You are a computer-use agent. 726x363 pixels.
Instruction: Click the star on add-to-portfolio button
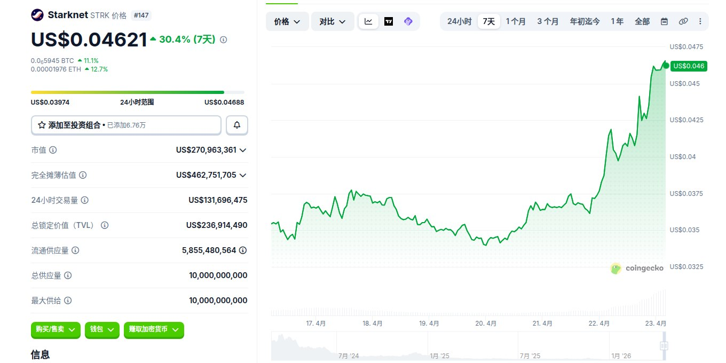point(42,125)
